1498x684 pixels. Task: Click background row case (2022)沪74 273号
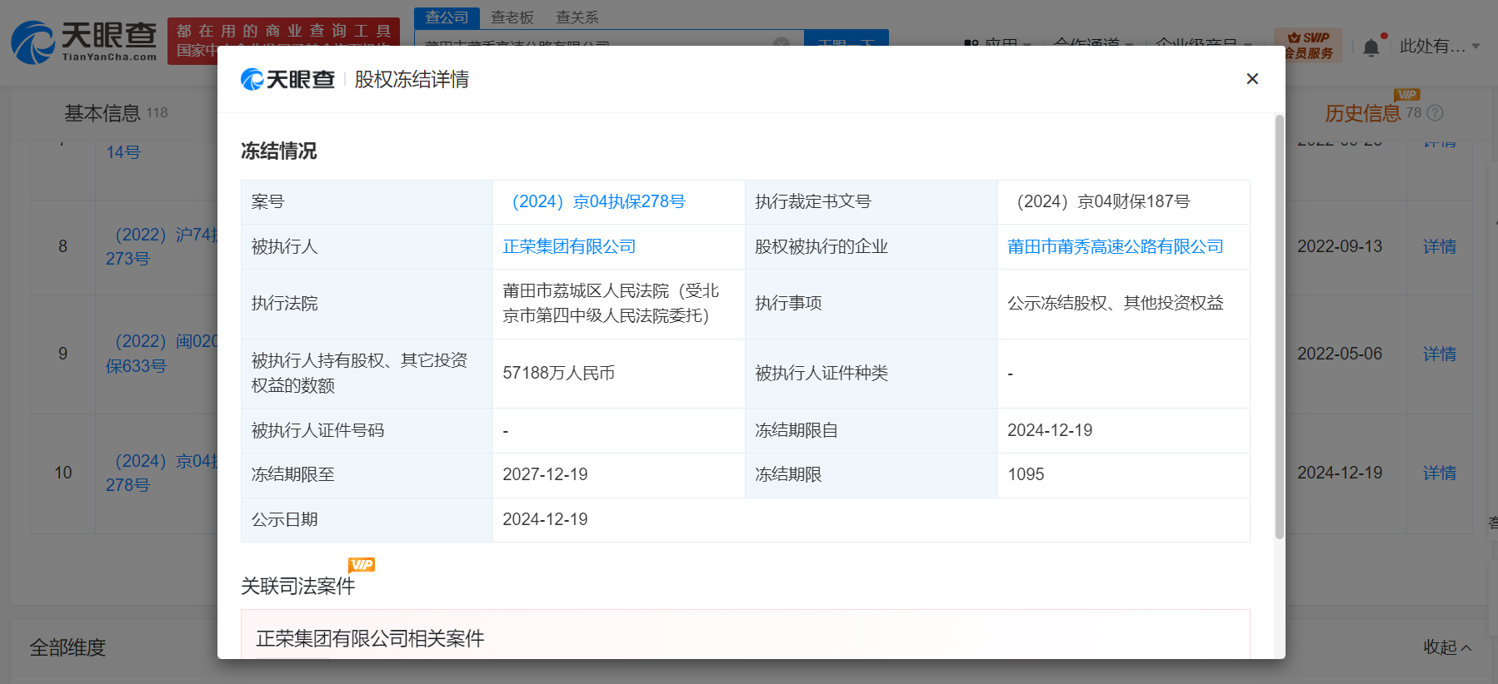tap(162, 246)
